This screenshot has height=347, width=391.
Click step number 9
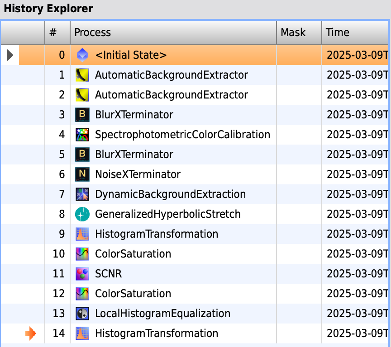pos(62,234)
